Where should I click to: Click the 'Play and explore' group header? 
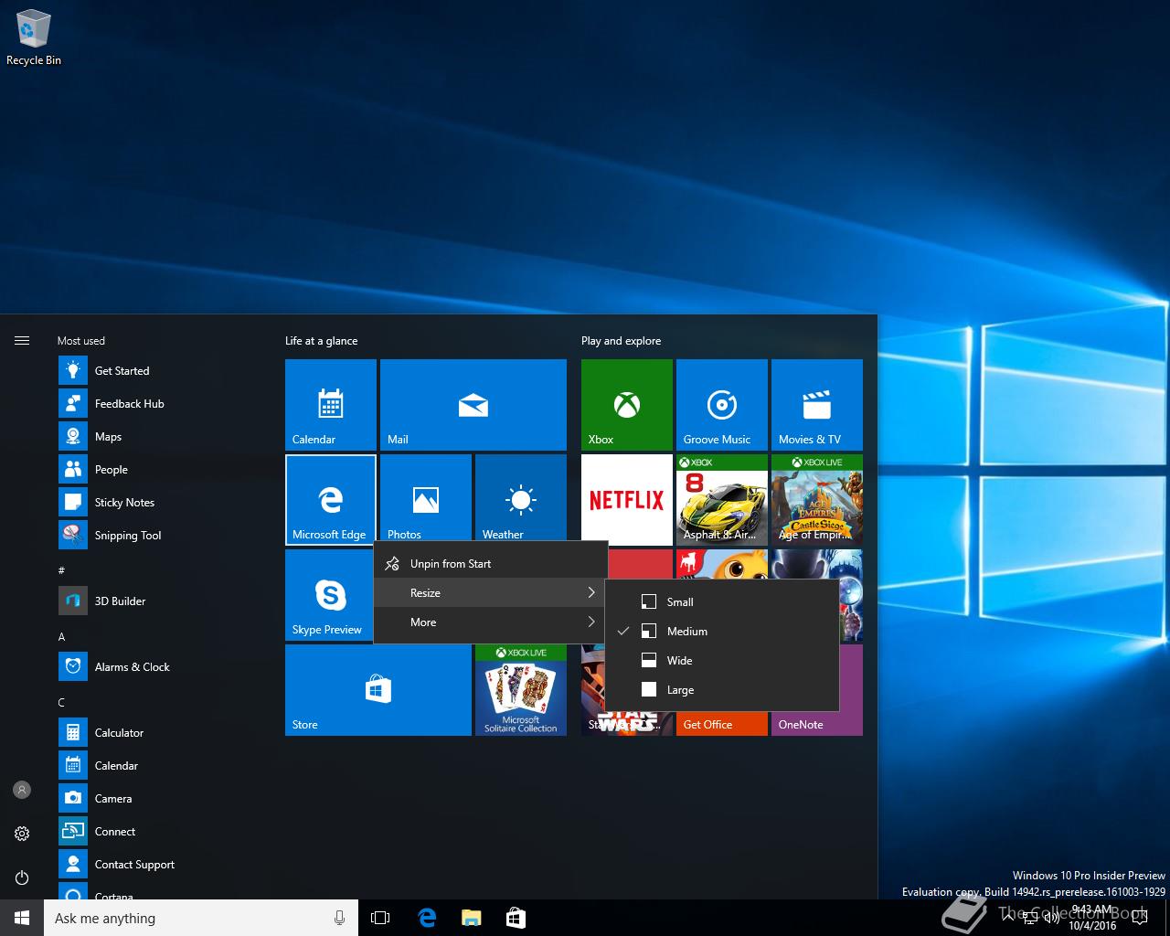click(622, 341)
